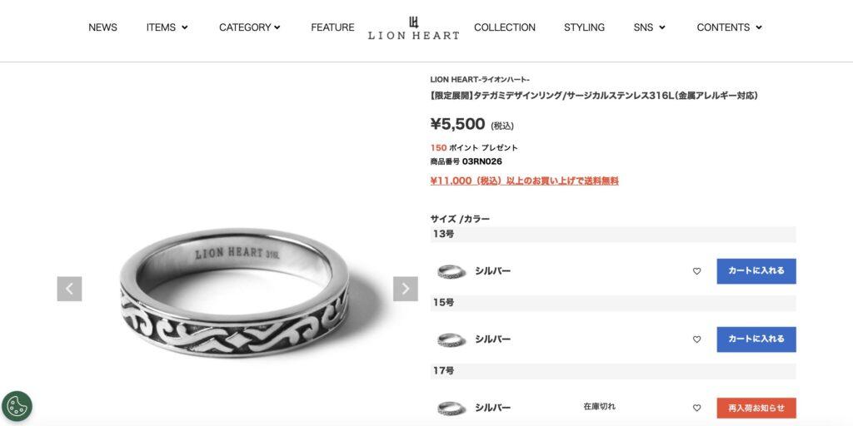Favorite the size 13号 silver ring
Viewport: 853px width, 426px height.
coord(697,271)
